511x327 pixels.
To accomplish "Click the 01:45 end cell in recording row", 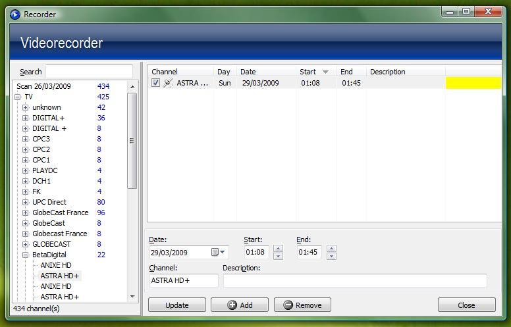I will pos(352,83).
